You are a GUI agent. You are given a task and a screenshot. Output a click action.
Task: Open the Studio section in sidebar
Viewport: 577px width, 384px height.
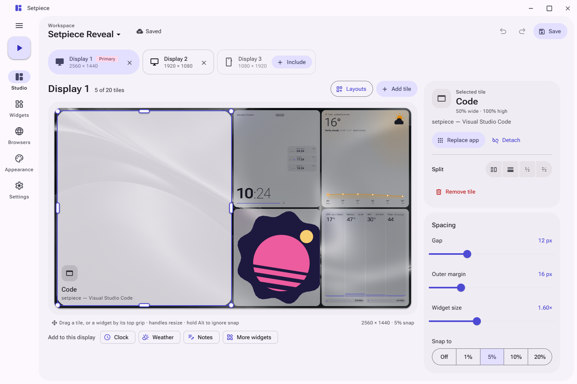click(19, 81)
